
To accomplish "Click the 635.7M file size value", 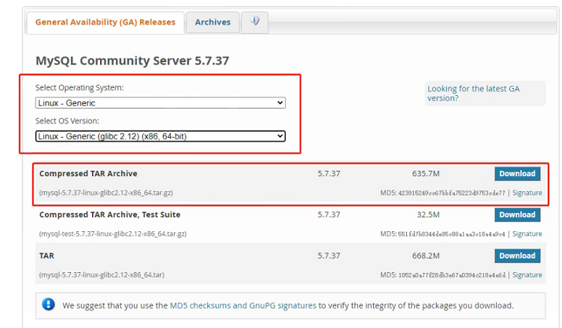I will tap(426, 174).
